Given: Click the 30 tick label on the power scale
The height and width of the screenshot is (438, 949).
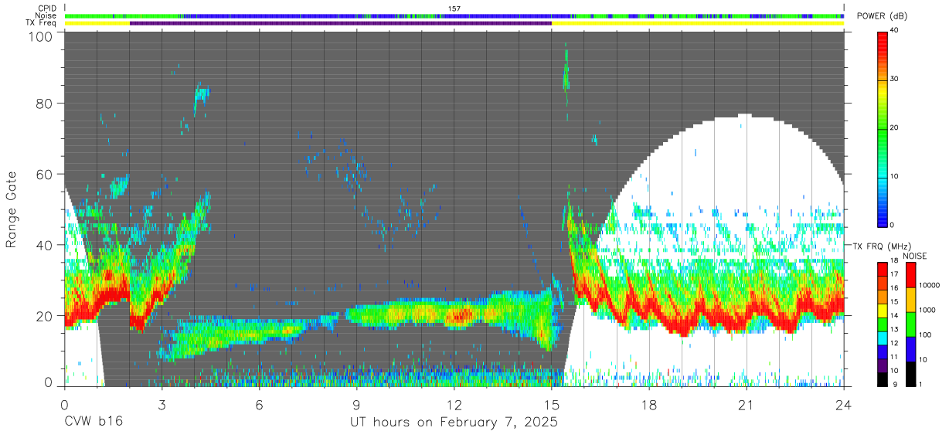Looking at the screenshot, I should [894, 79].
